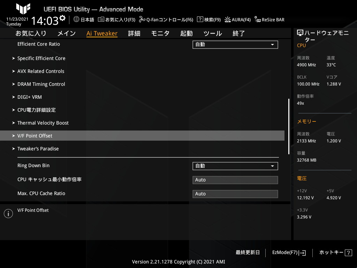The height and width of the screenshot is (268, 357).
Task: Click the 49x ratio value
Action: pos(300,103)
